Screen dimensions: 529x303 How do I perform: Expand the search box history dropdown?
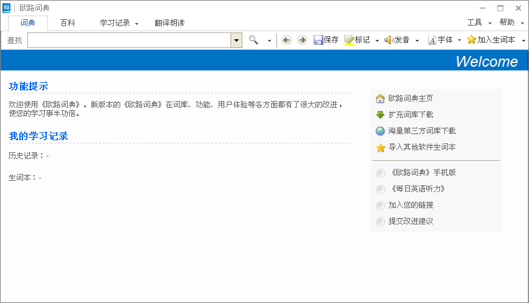coord(237,41)
